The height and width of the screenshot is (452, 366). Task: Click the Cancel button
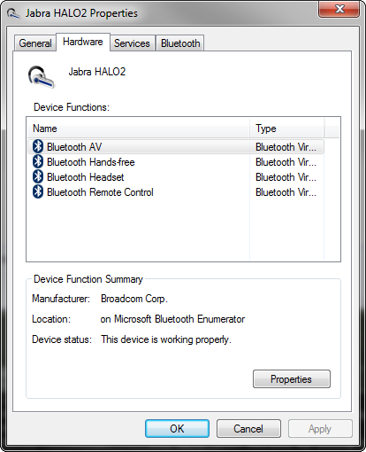[248, 428]
